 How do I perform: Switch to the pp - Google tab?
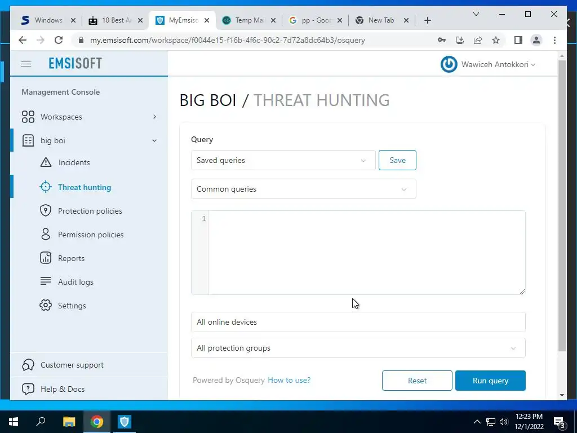[x=316, y=20]
